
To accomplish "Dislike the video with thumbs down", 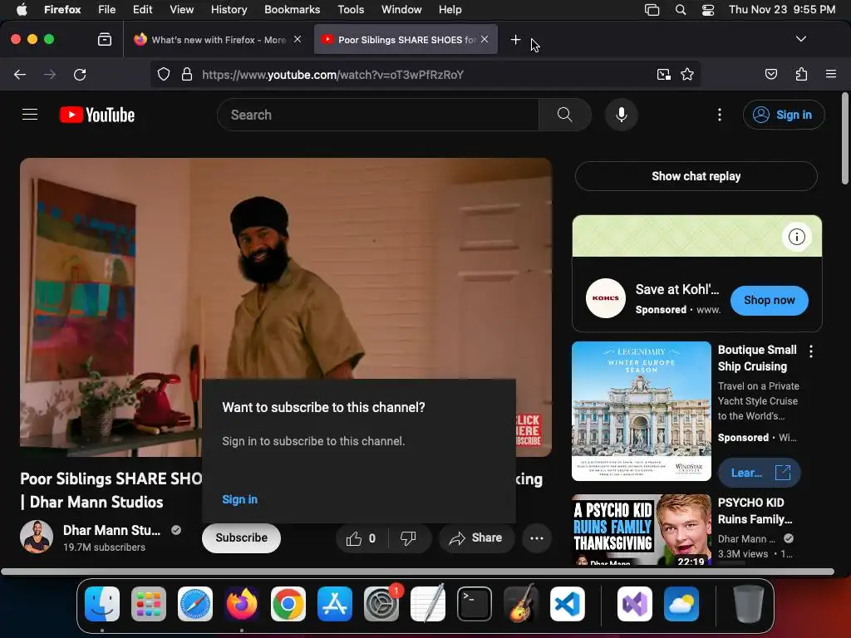I will click(409, 538).
